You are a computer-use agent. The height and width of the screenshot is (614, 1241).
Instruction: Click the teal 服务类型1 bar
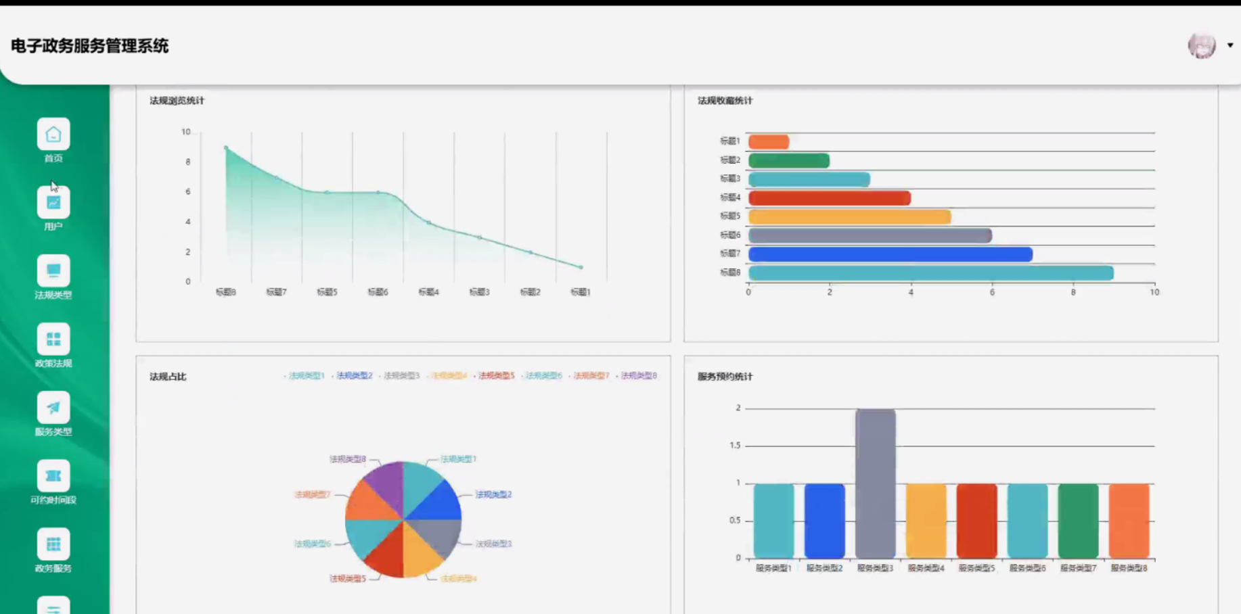774,521
